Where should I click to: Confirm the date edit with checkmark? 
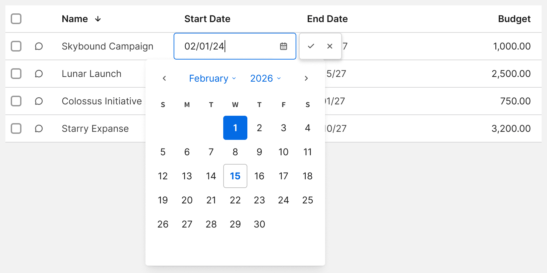(x=311, y=46)
